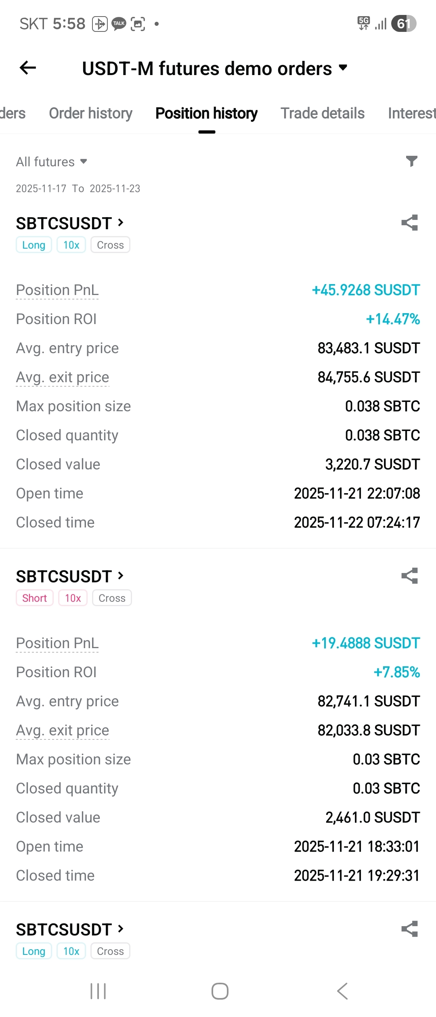Image resolution: width=436 pixels, height=1017 pixels.
Task: Open the All futures dropdown
Action: click(51, 162)
